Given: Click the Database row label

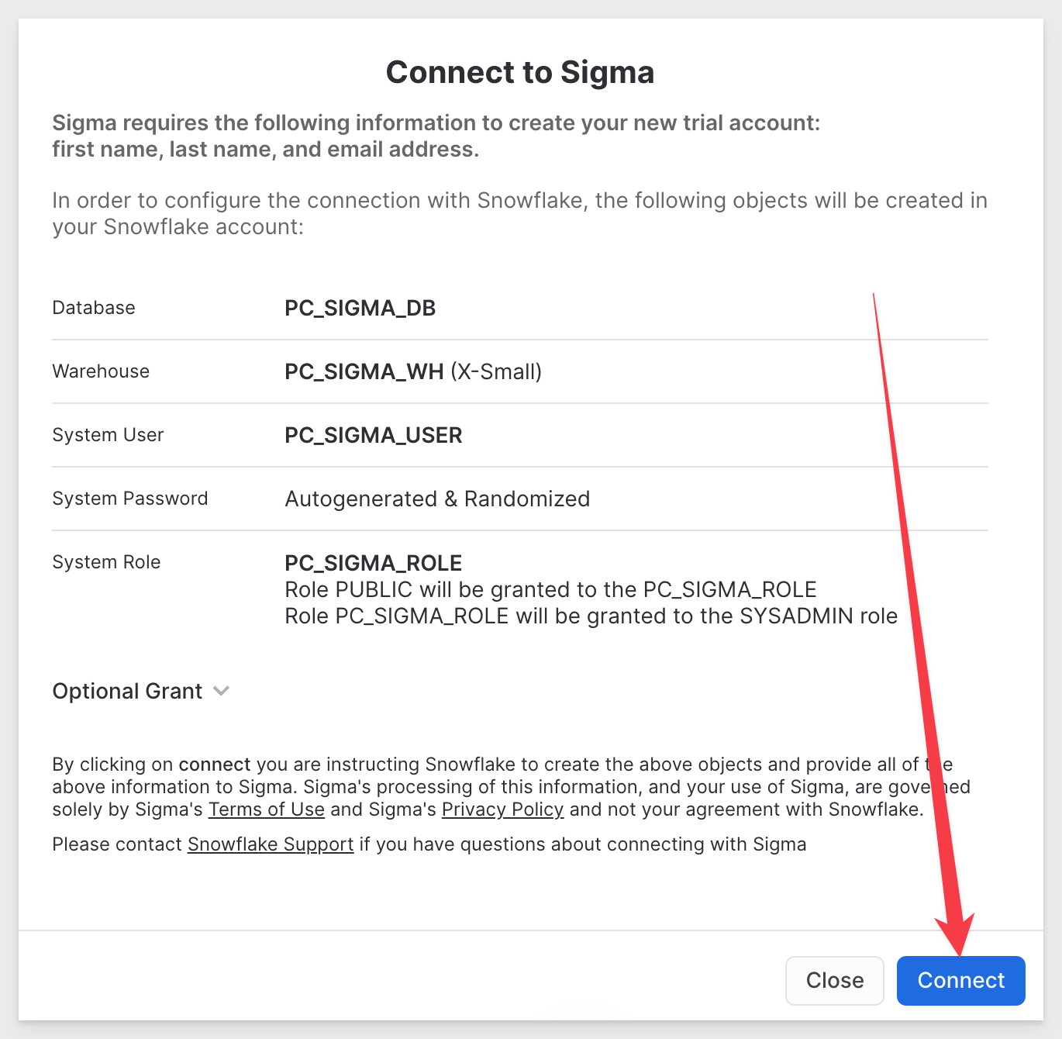Looking at the screenshot, I should click(94, 308).
